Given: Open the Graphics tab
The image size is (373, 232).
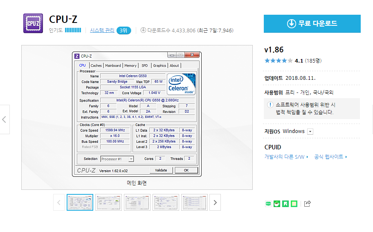Looking at the screenshot, I should click(160, 65).
